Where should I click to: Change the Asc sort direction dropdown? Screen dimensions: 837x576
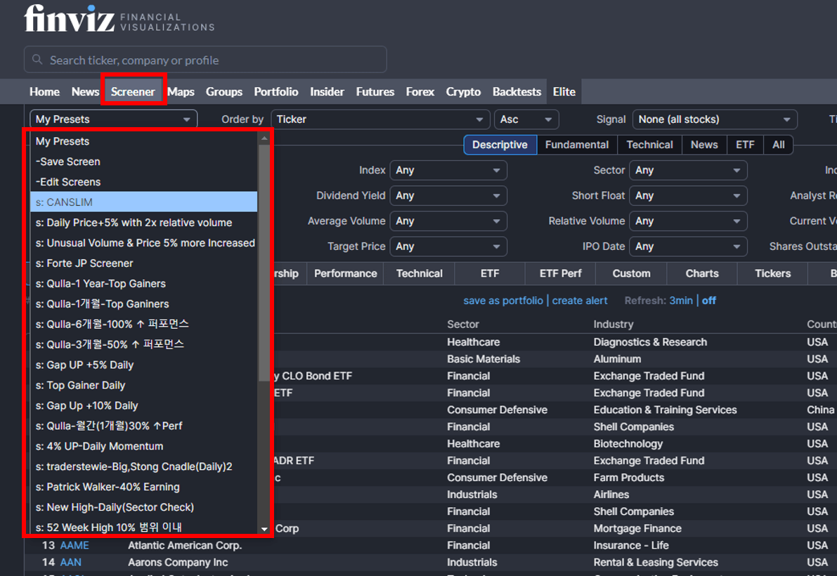[526, 119]
